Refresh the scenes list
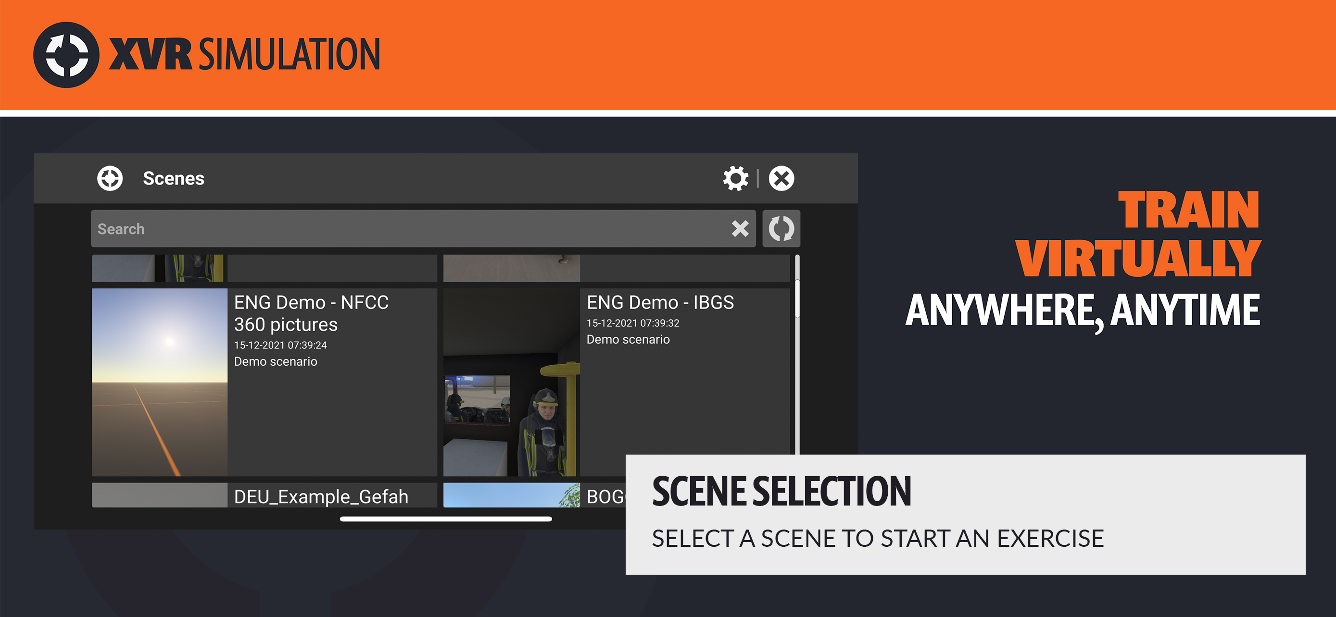 click(781, 228)
